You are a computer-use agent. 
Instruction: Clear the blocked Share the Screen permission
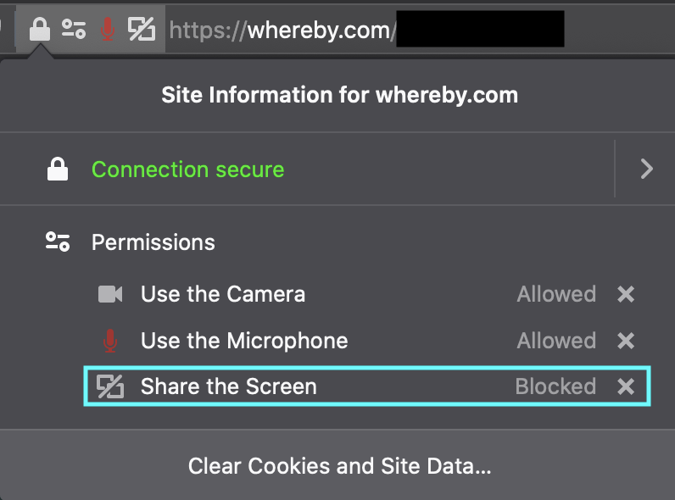point(626,386)
